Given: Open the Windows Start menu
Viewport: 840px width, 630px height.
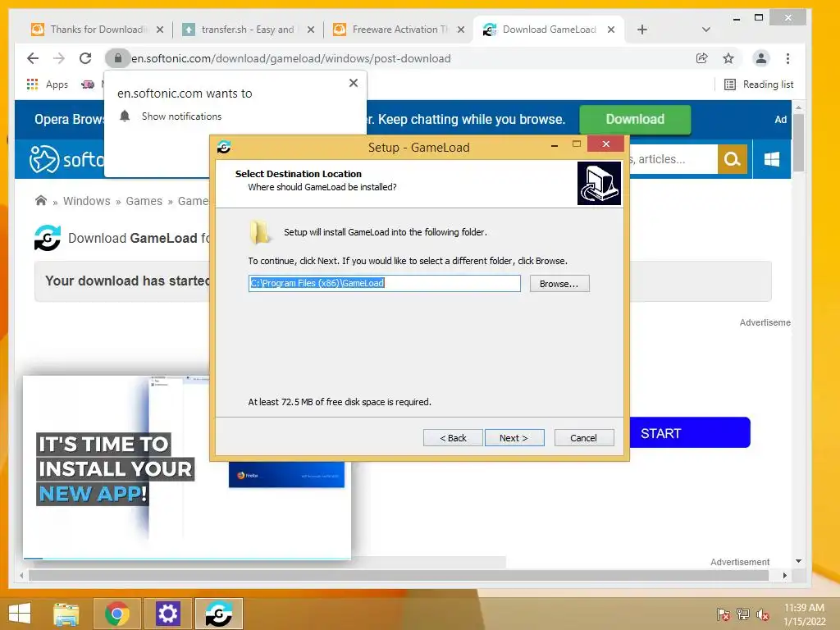Looking at the screenshot, I should 20,614.
